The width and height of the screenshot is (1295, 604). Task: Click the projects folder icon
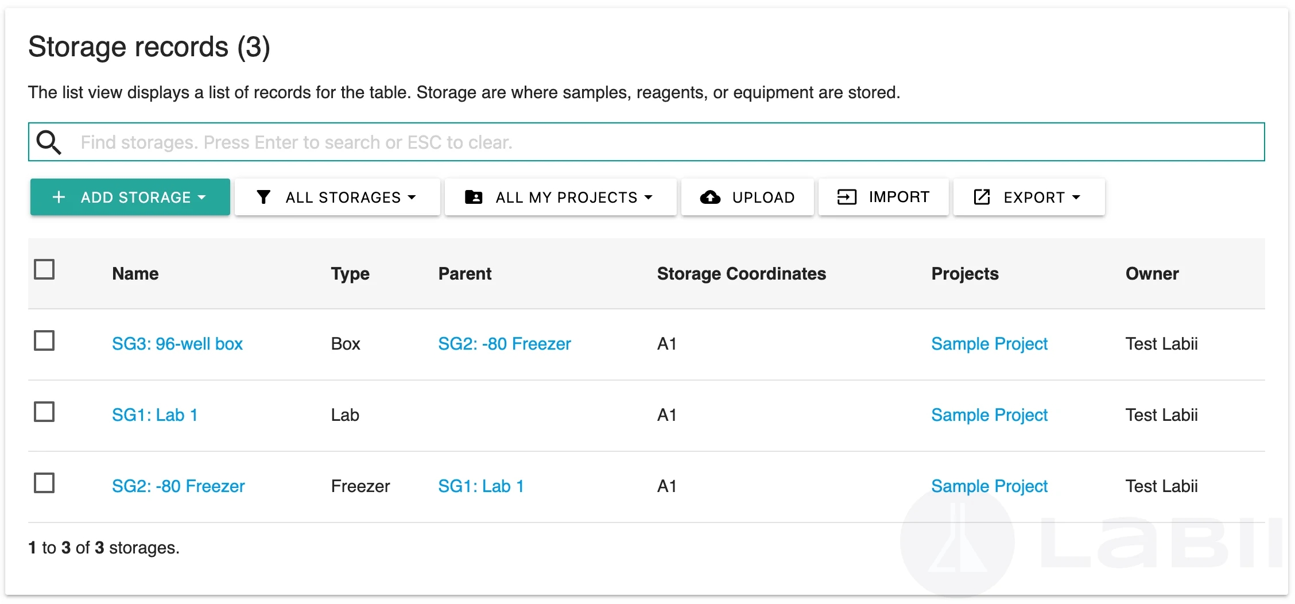474,197
